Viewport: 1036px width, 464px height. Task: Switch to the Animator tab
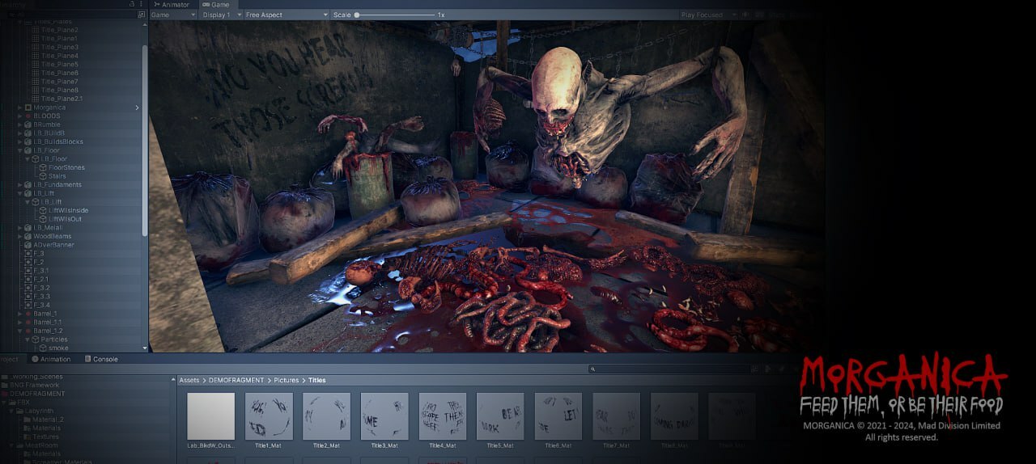(171, 4)
